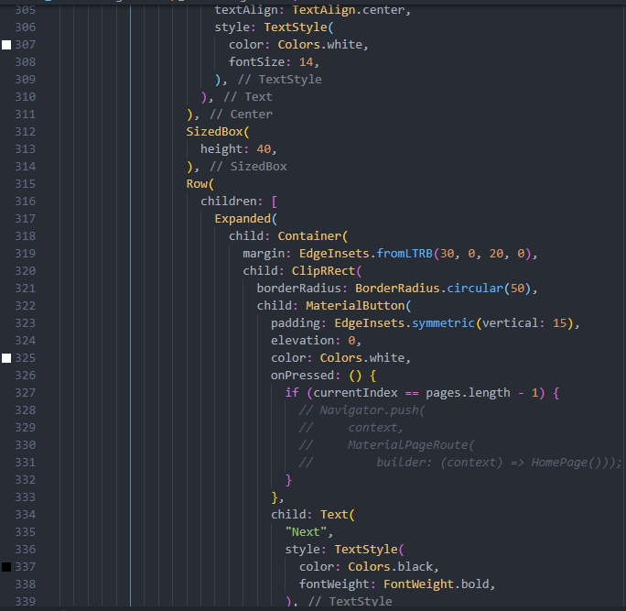Click line number 326 next to onPressed

[x=25, y=376]
